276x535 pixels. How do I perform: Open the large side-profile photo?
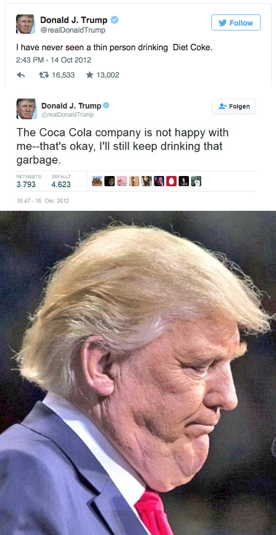[x=138, y=372]
